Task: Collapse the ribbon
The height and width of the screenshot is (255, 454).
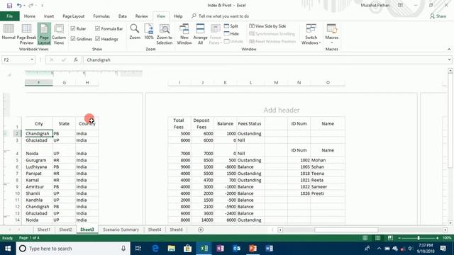Action: [449, 49]
